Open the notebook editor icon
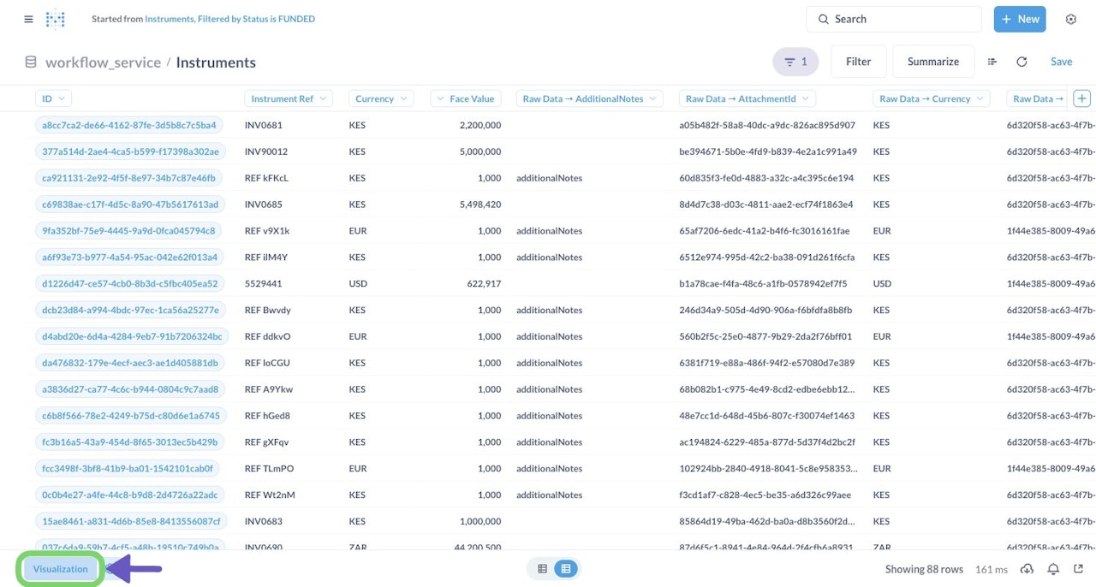The height and width of the screenshot is (587, 1096). [992, 62]
